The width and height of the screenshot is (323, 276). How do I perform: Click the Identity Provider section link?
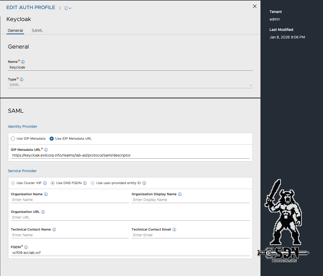pyautogui.click(x=23, y=126)
